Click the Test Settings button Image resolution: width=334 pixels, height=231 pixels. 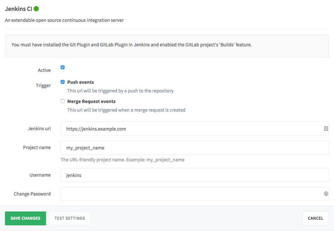[70, 218]
